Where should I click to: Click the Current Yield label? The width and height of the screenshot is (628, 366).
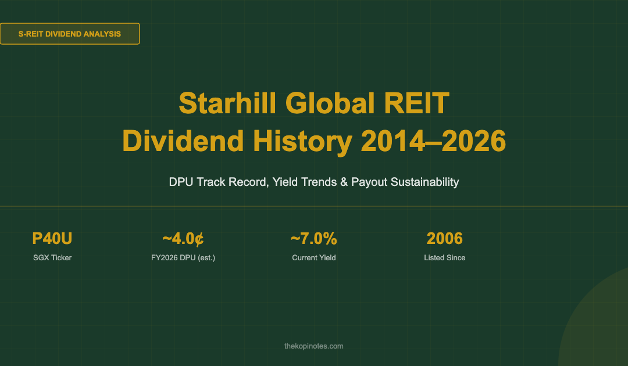click(313, 257)
